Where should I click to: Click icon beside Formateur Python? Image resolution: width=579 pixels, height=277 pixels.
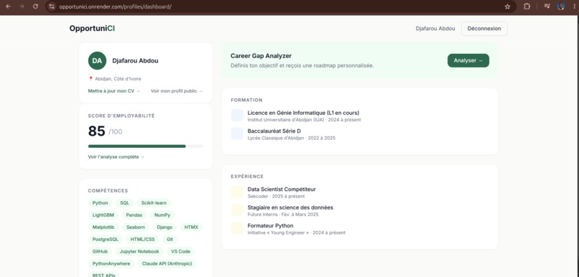pos(237,228)
